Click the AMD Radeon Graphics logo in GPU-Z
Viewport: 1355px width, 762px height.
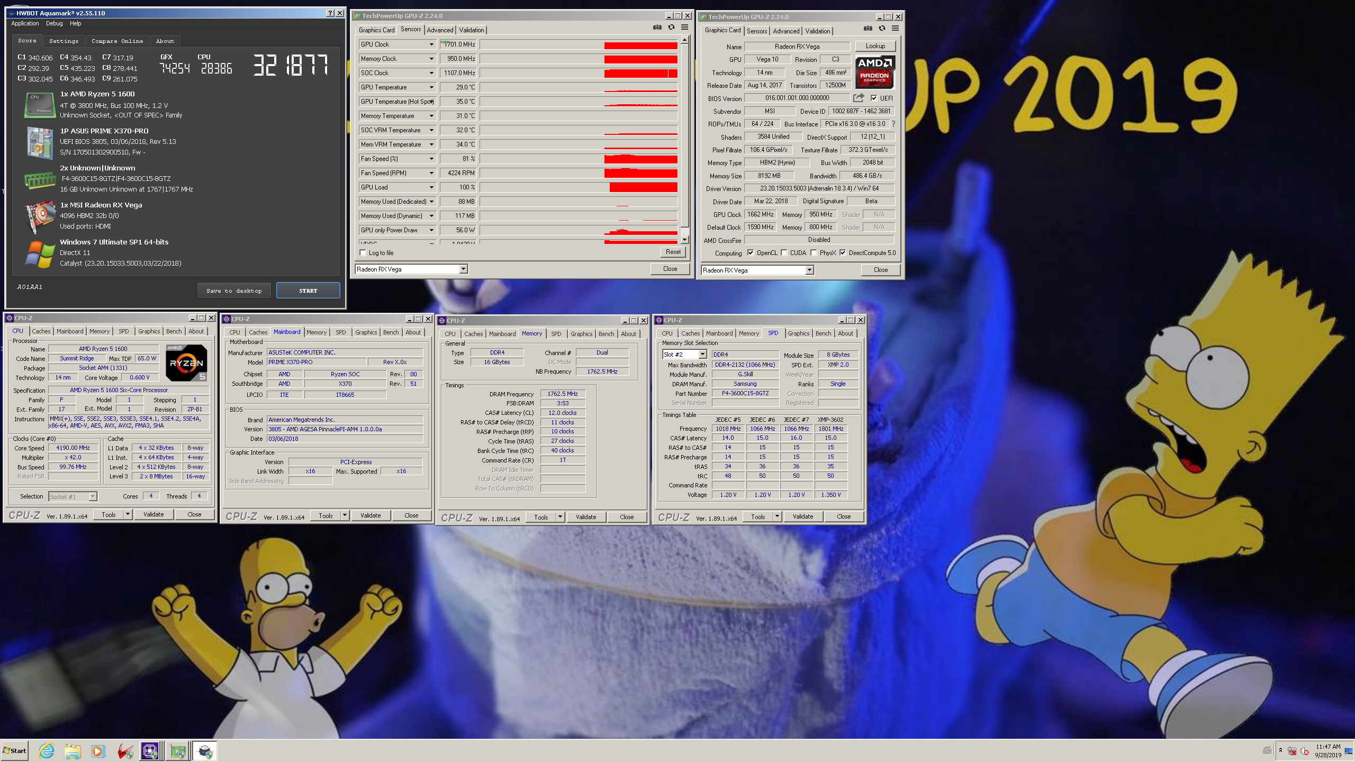click(875, 71)
